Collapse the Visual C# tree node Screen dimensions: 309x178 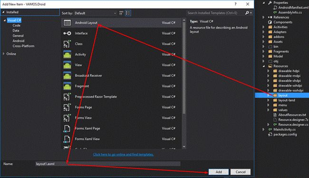pyautogui.click(x=5, y=20)
